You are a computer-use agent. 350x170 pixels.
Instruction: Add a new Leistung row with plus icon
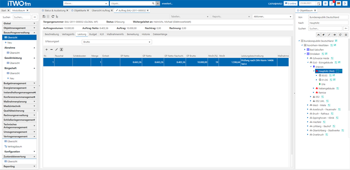pyautogui.click(x=47, y=50)
